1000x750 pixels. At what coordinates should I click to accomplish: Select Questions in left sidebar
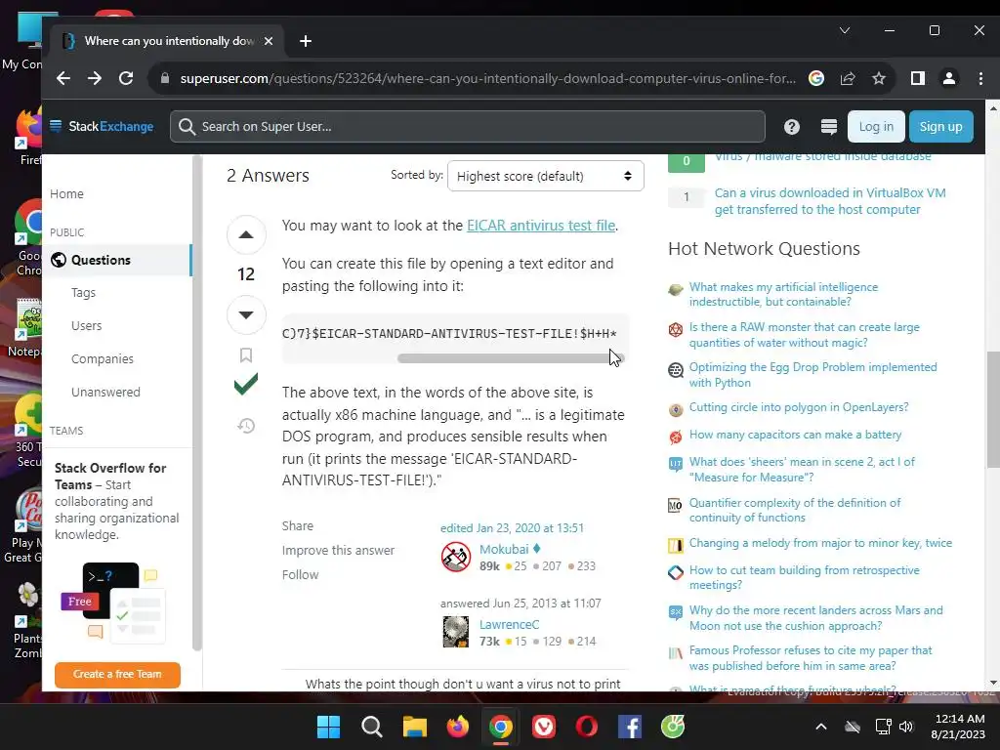pyautogui.click(x=117, y=260)
